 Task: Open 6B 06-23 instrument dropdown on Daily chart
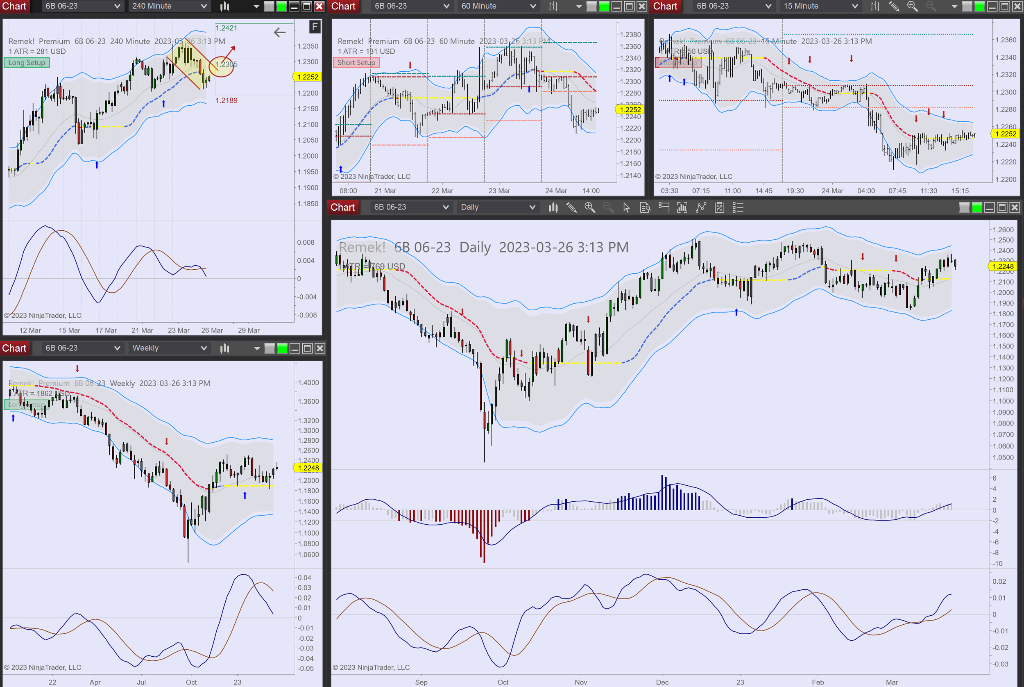pyautogui.click(x=446, y=207)
